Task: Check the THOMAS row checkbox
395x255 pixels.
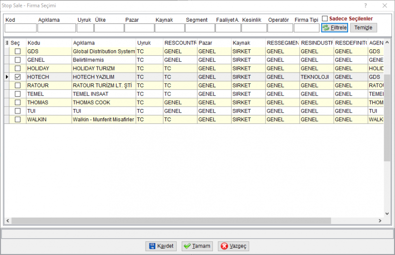Action: (x=18, y=103)
